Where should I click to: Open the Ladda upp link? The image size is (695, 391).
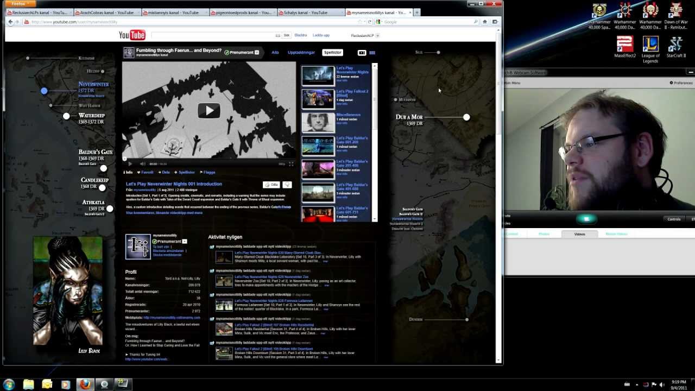(321, 35)
